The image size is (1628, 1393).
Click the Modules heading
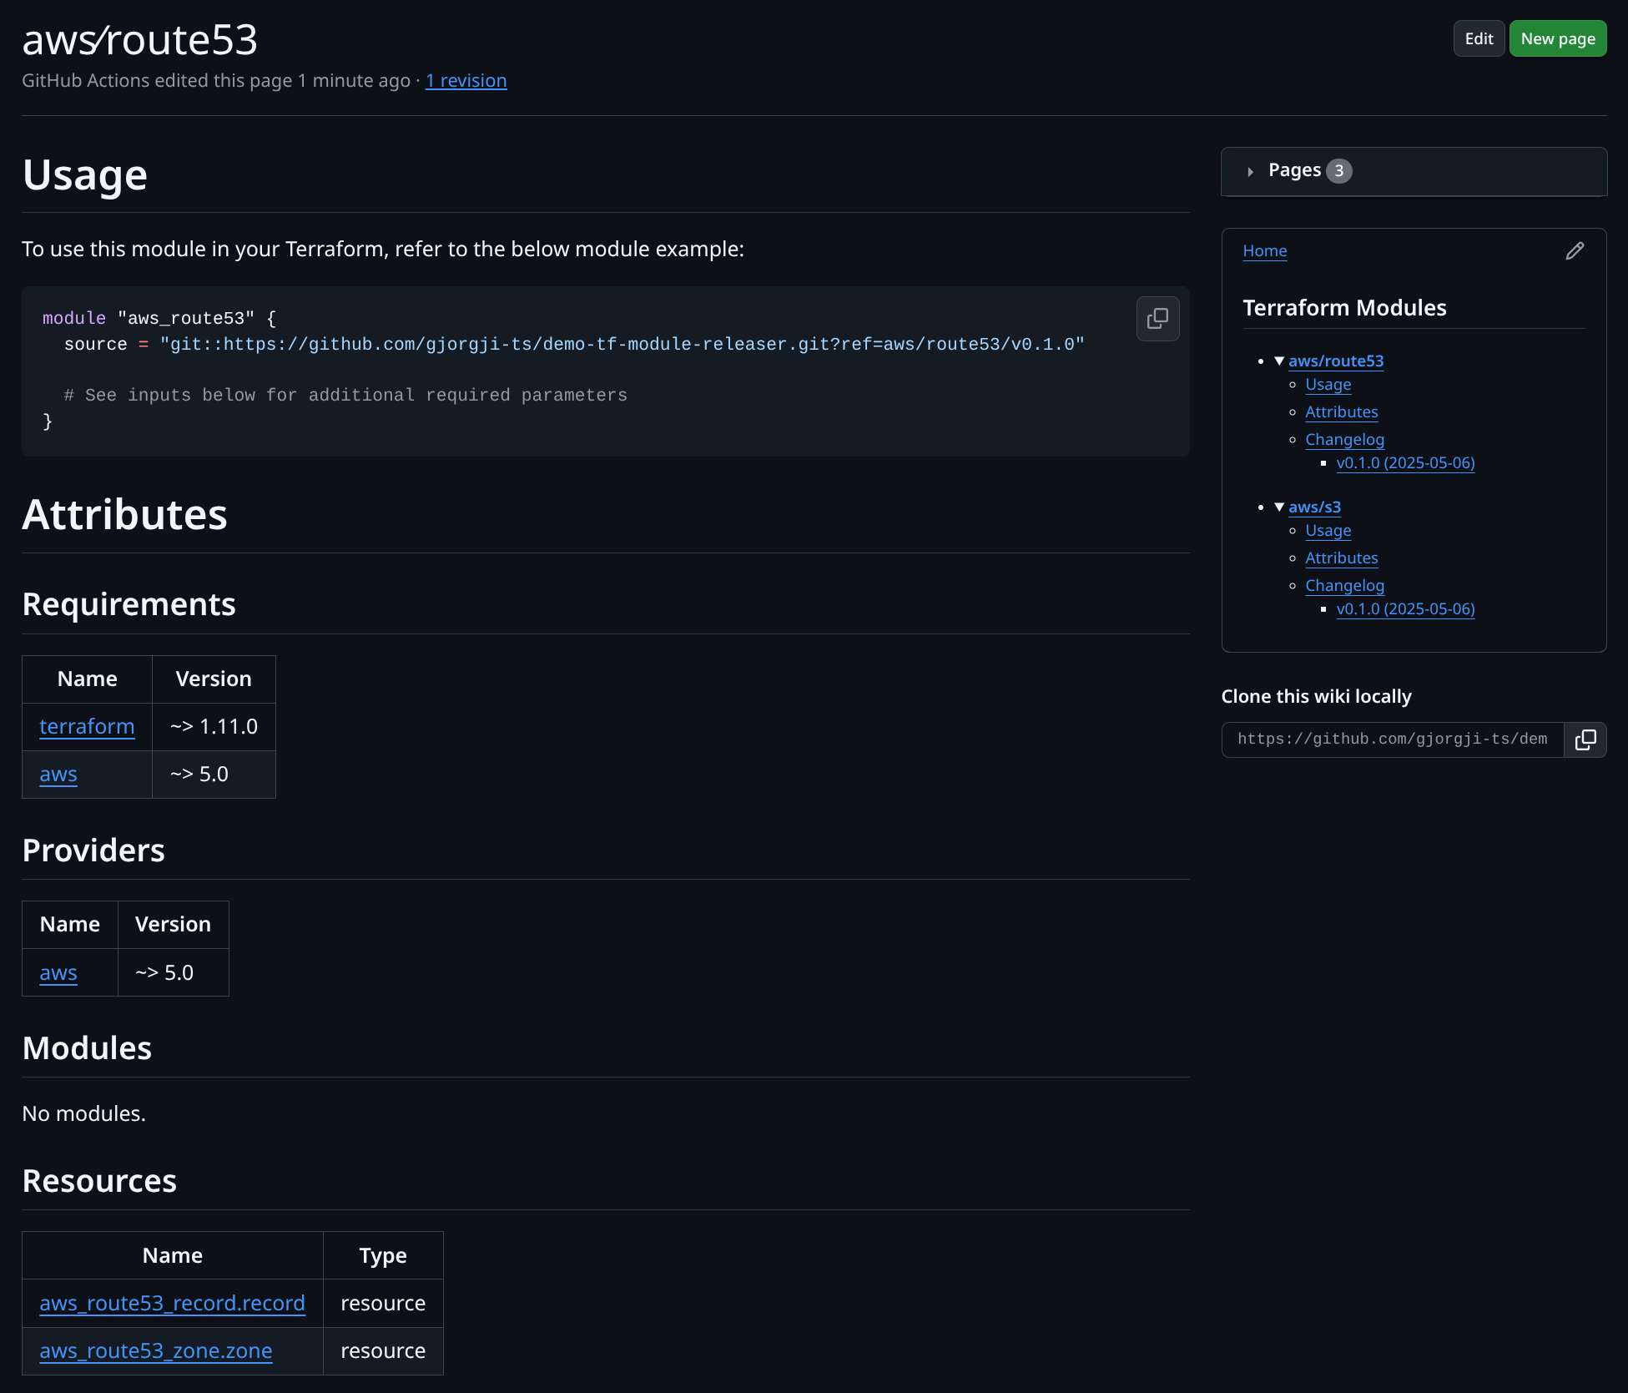coord(87,1048)
